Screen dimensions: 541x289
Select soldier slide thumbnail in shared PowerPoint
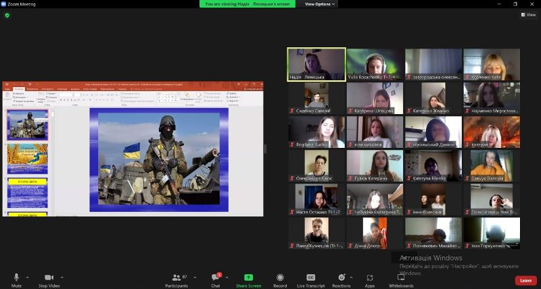coord(28,125)
